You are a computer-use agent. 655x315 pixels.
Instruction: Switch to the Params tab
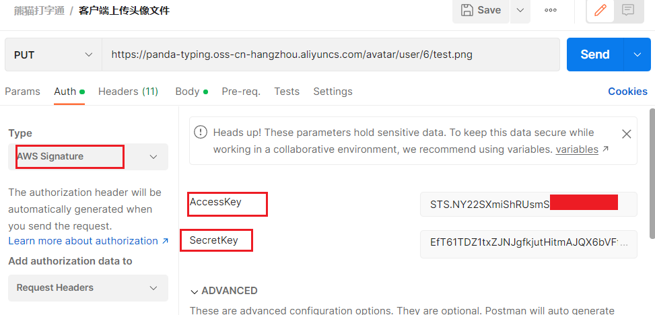22,92
